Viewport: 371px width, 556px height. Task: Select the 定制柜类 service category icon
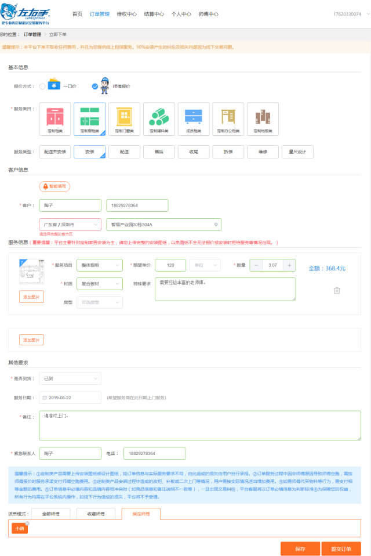click(x=55, y=118)
